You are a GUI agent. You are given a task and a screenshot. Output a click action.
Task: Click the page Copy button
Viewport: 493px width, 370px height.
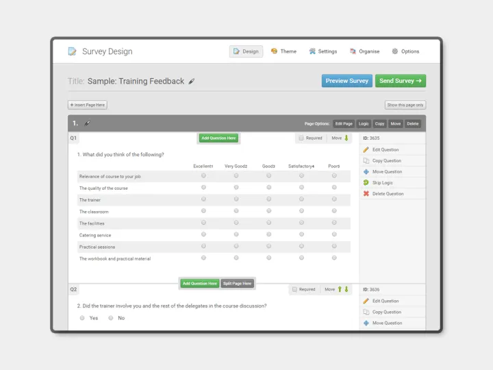[x=379, y=123]
